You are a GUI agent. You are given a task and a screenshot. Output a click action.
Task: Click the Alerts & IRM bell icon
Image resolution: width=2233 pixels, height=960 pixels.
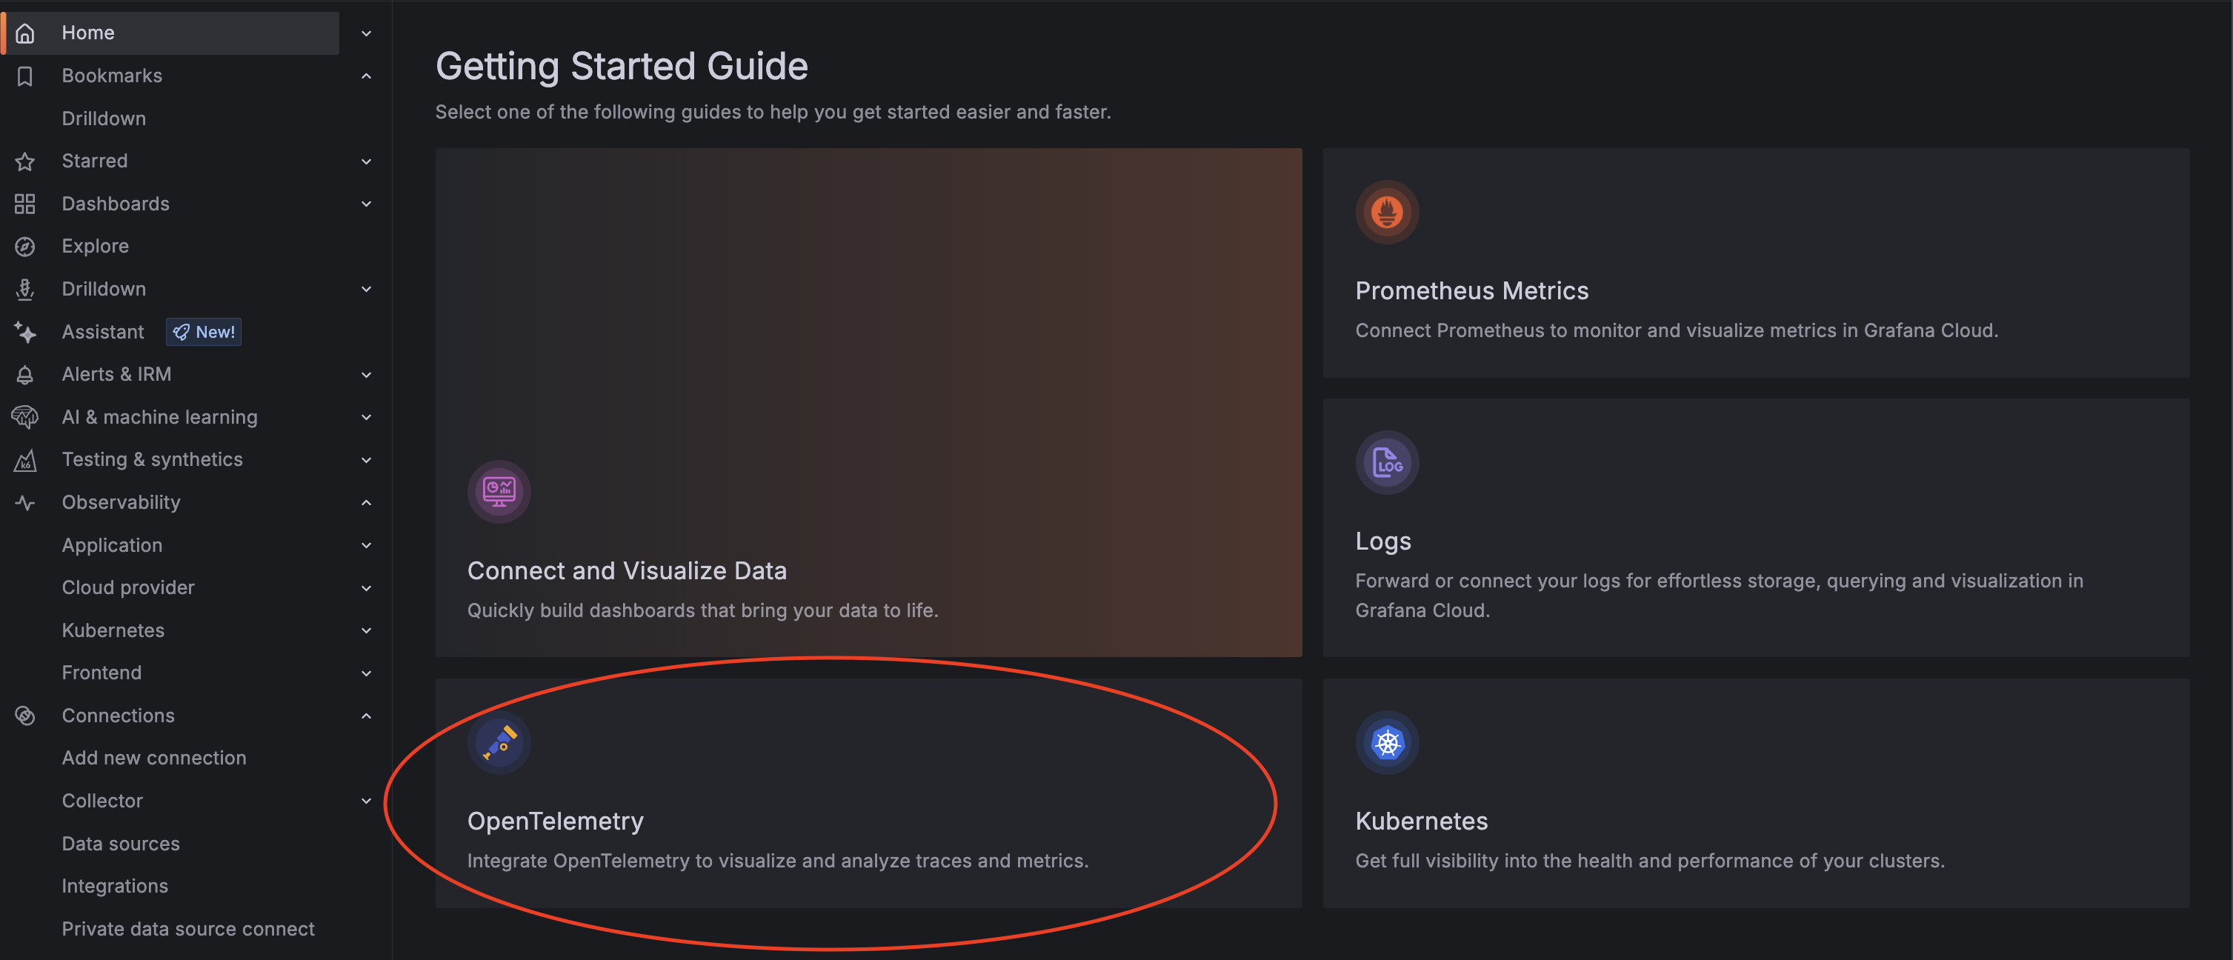(25, 374)
